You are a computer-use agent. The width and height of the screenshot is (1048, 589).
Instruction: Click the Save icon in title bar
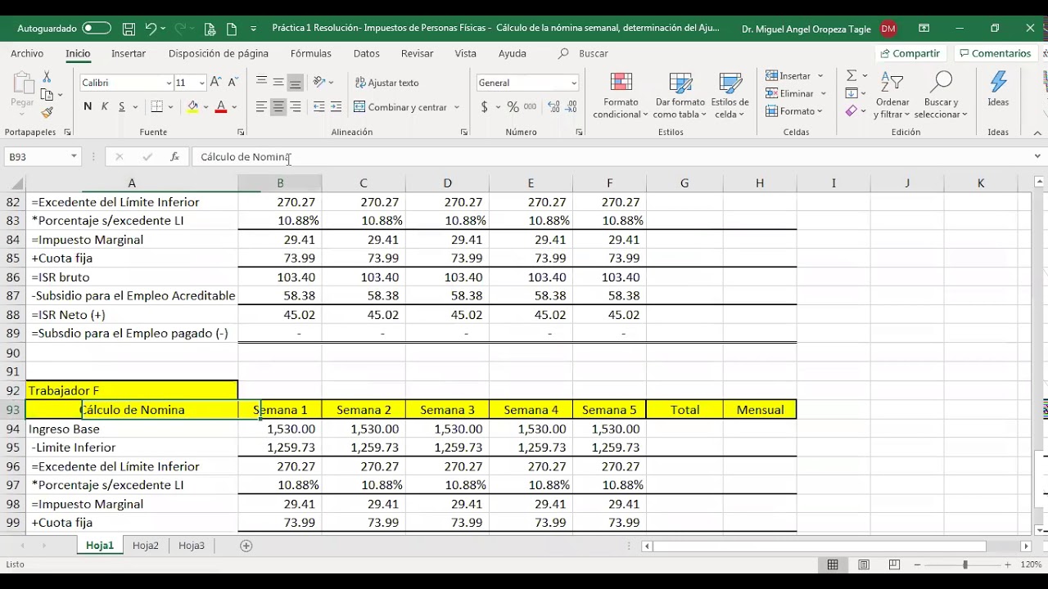click(x=129, y=29)
